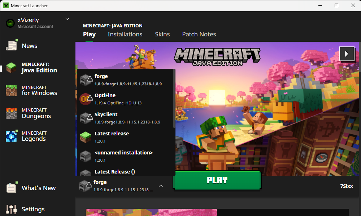
Task: Open the News section newspaper icon
Action: click(12, 45)
